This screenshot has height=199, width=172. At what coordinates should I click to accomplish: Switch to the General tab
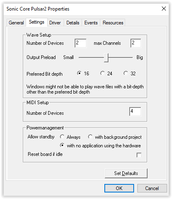(x=16, y=23)
